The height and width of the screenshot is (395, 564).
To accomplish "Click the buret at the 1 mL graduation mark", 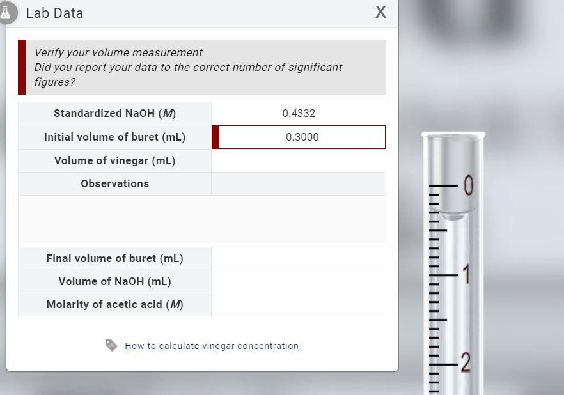I will tap(451, 275).
